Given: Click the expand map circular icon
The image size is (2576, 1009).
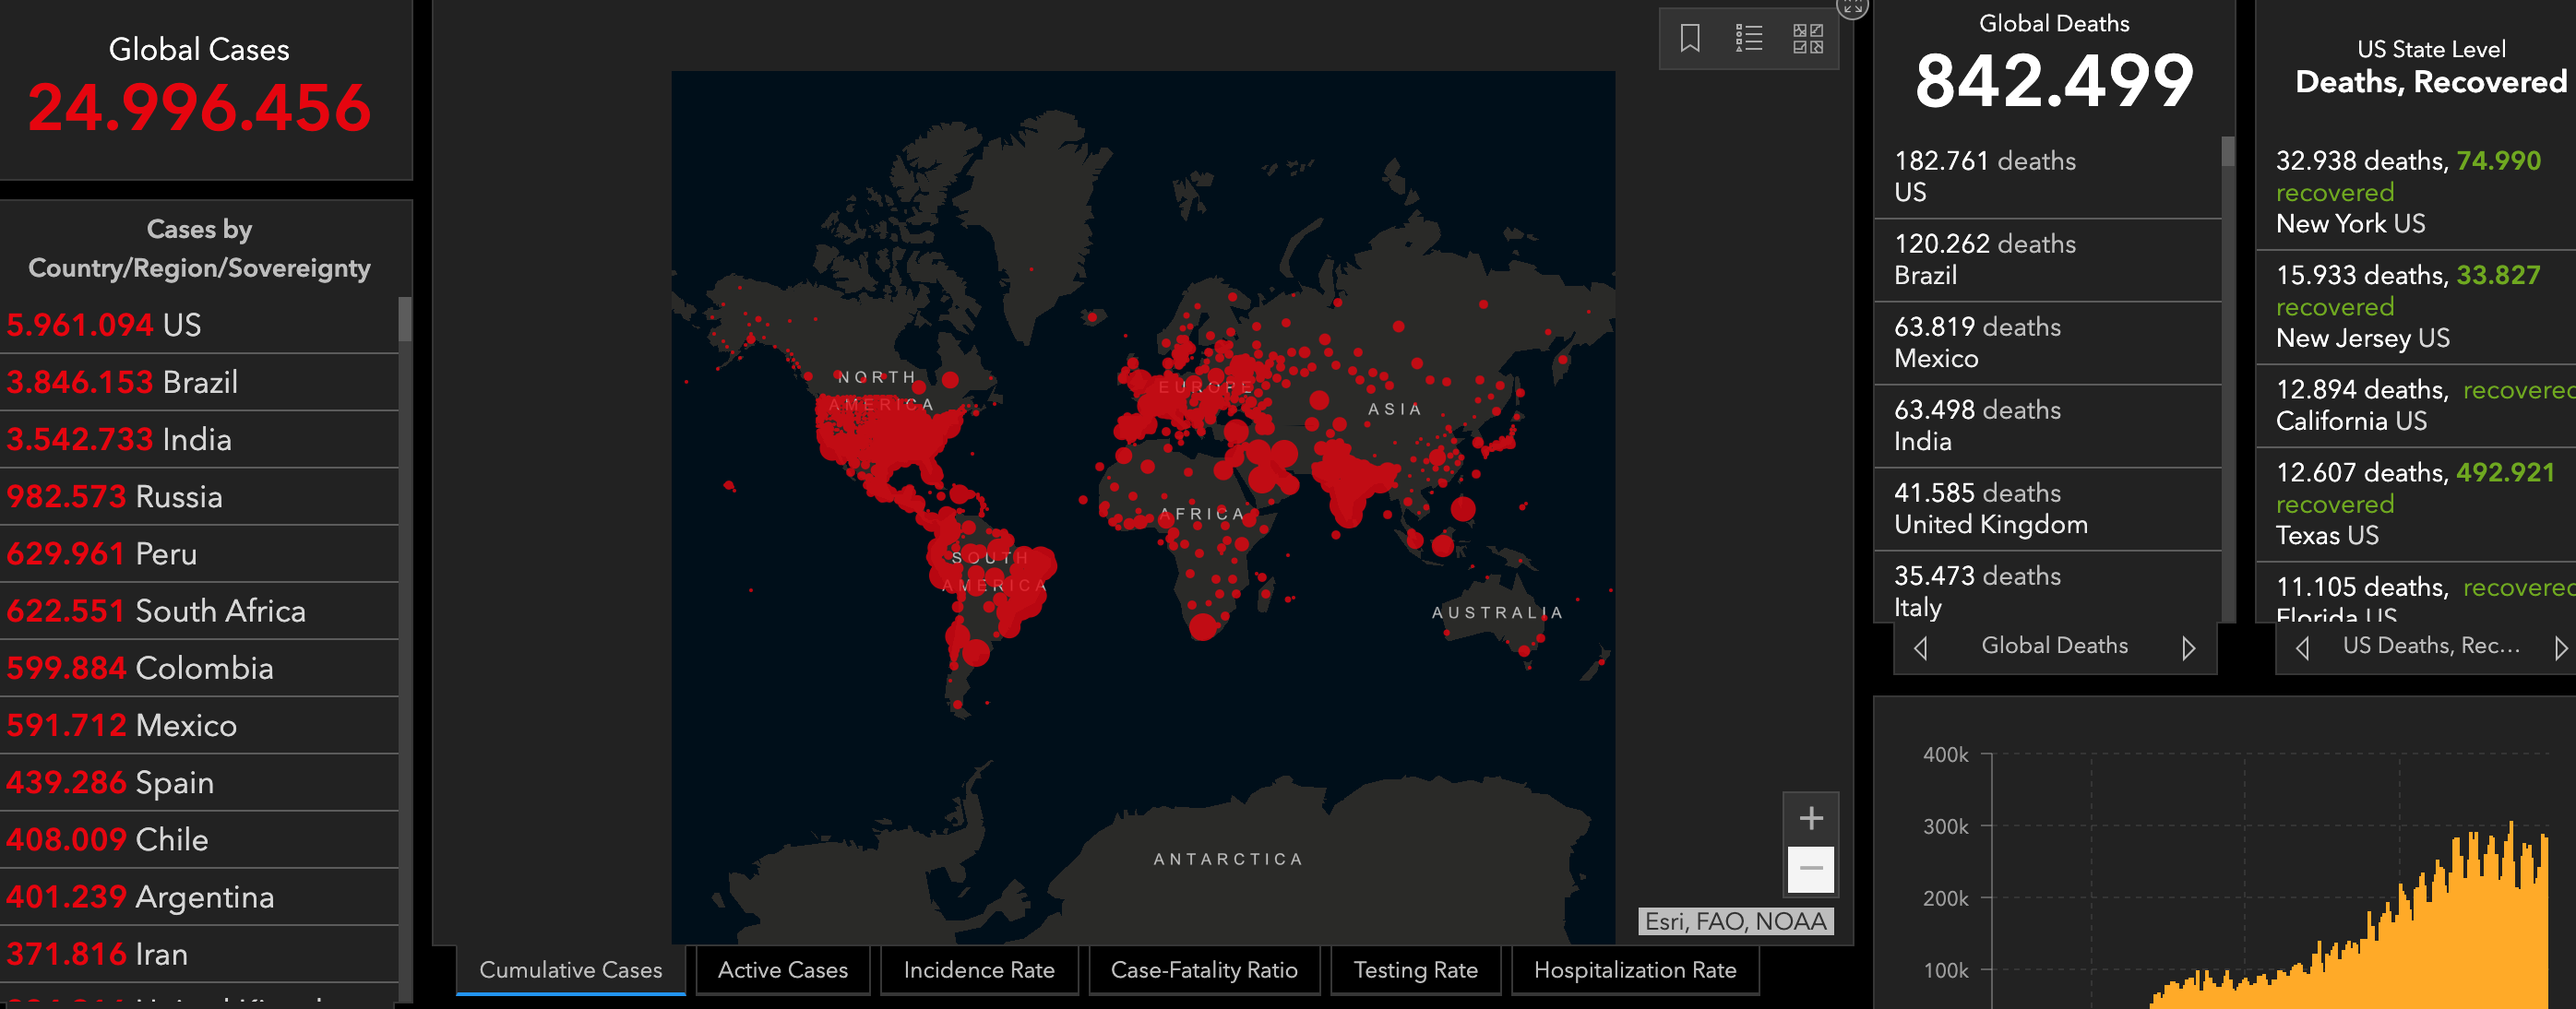Looking at the screenshot, I should click(1851, 6).
